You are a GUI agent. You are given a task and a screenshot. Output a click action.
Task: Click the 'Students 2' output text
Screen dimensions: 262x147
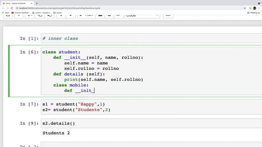56,133
